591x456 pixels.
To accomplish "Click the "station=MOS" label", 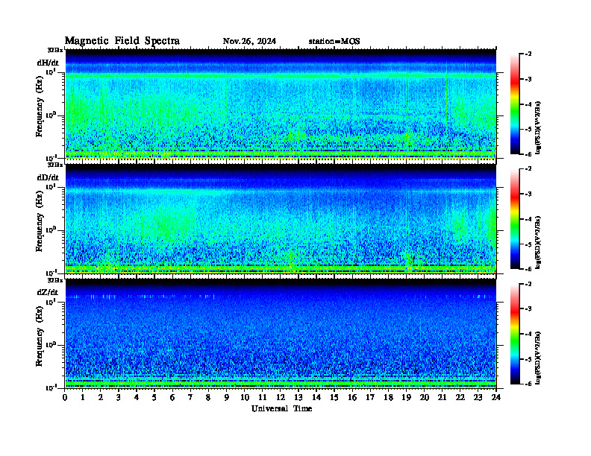I will pyautogui.click(x=334, y=42).
